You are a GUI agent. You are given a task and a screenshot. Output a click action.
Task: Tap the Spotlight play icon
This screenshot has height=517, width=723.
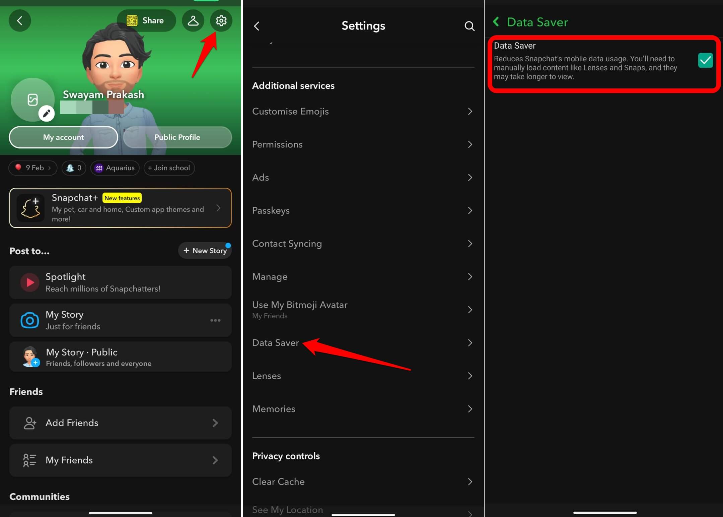(x=30, y=282)
